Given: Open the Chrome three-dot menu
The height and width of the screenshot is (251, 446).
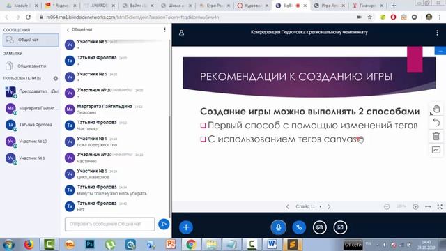Looking at the screenshot, I should click(440, 17).
